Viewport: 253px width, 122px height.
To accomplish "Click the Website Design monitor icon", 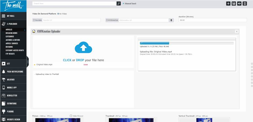I will (3, 119).
